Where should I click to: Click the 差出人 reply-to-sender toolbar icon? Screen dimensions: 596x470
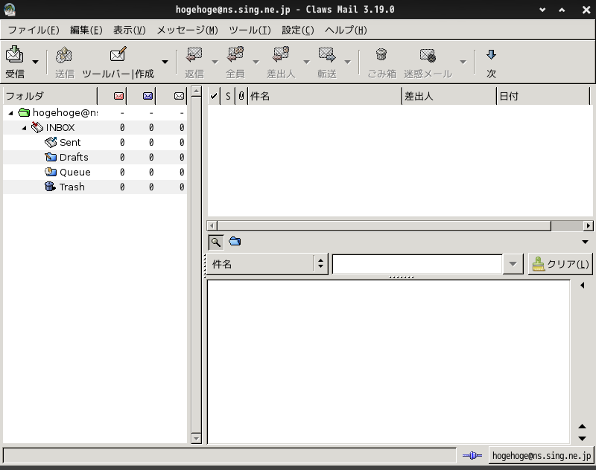click(281, 54)
